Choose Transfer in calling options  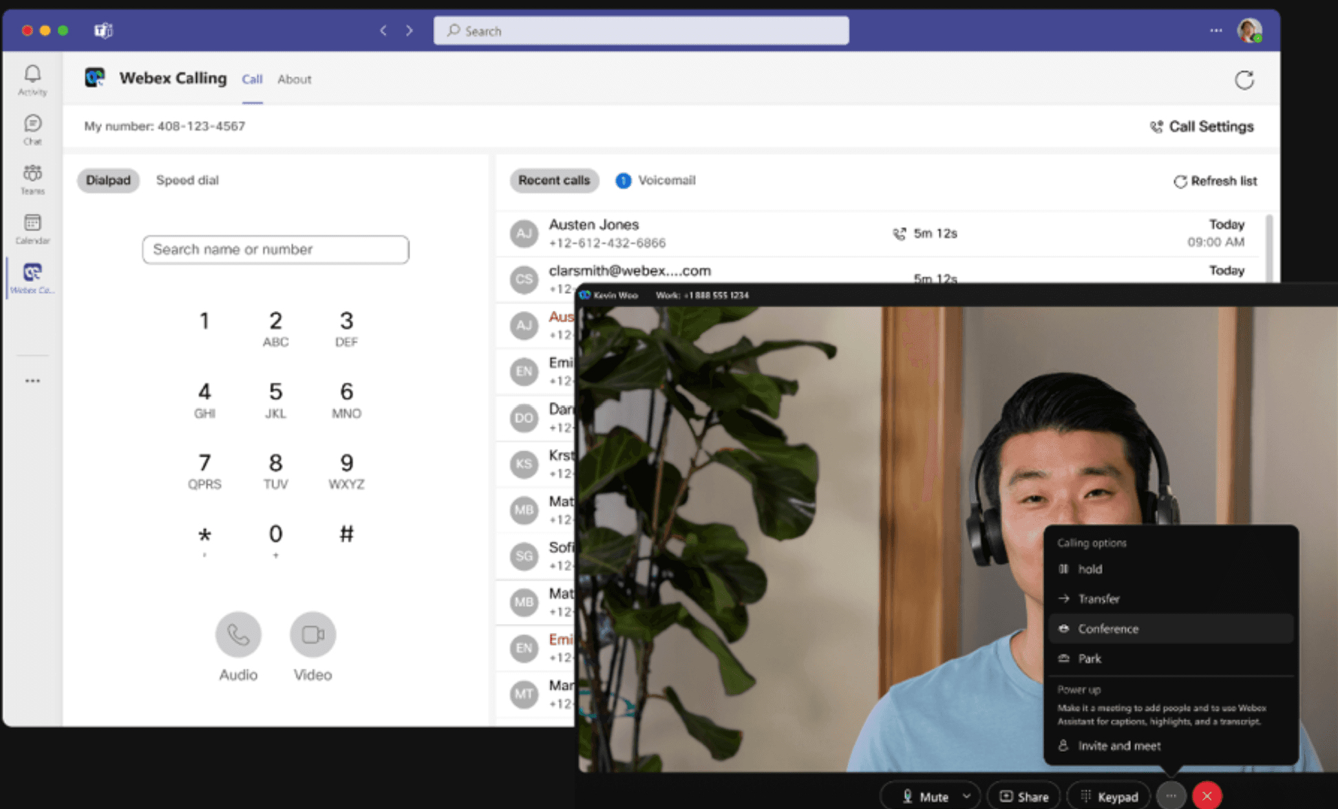1170,598
